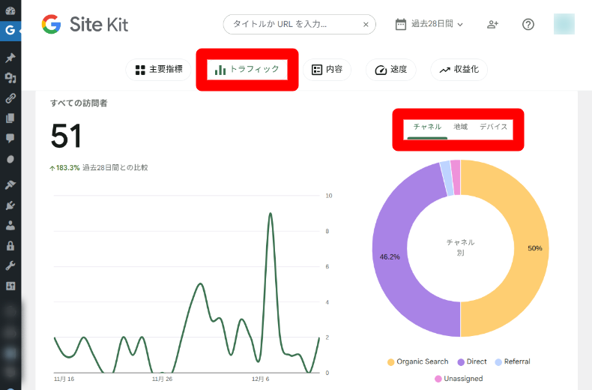The height and width of the screenshot is (390, 592).
Task: Open the Site Kit G sidebar icon
Action: [10, 30]
